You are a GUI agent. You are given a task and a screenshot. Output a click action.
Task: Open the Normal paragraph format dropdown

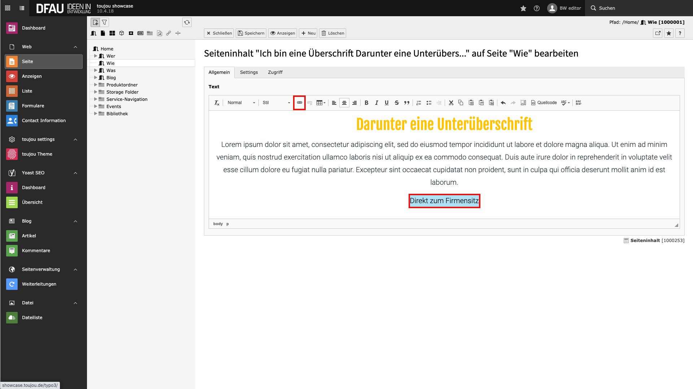[x=241, y=103]
